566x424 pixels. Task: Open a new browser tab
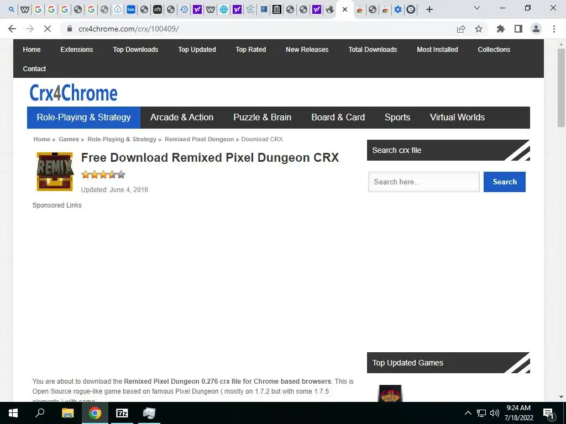pyautogui.click(x=429, y=9)
